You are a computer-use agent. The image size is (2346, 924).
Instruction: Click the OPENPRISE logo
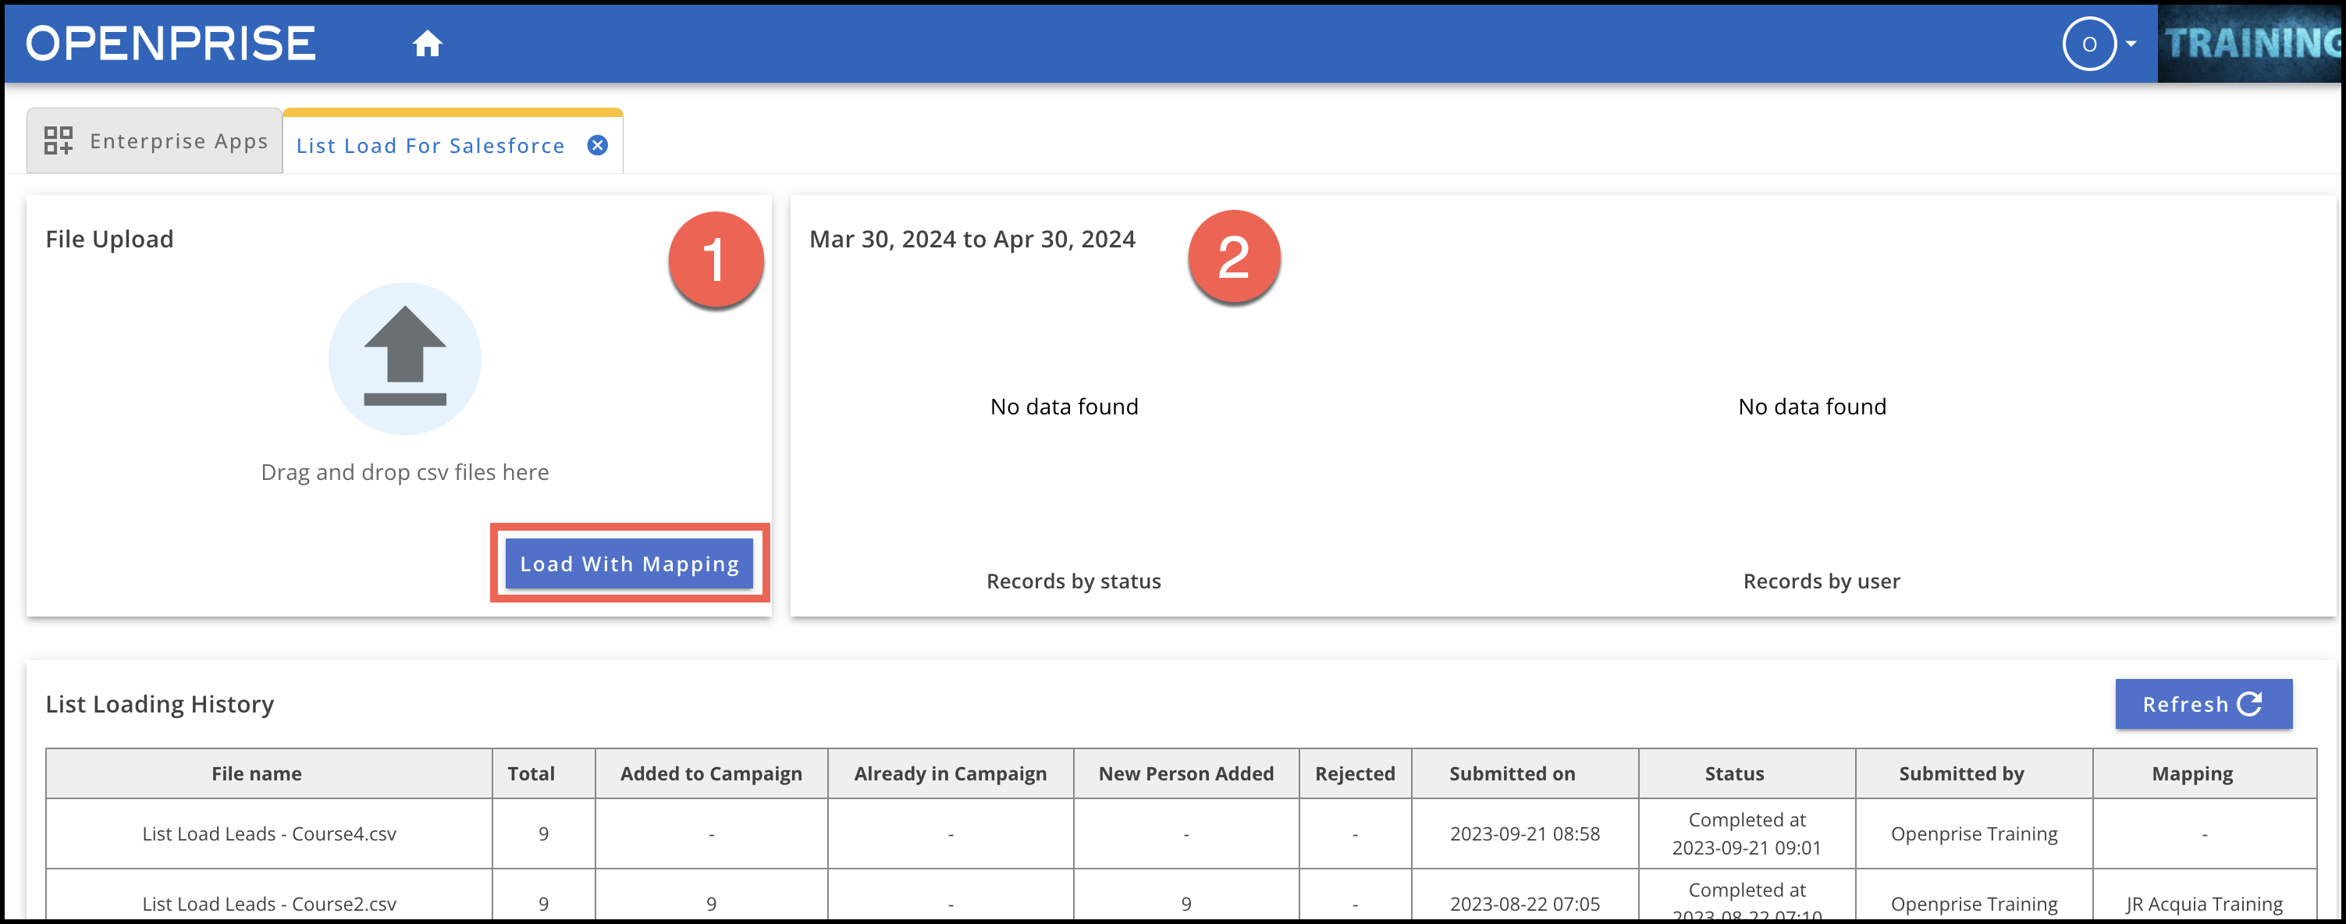(x=170, y=44)
